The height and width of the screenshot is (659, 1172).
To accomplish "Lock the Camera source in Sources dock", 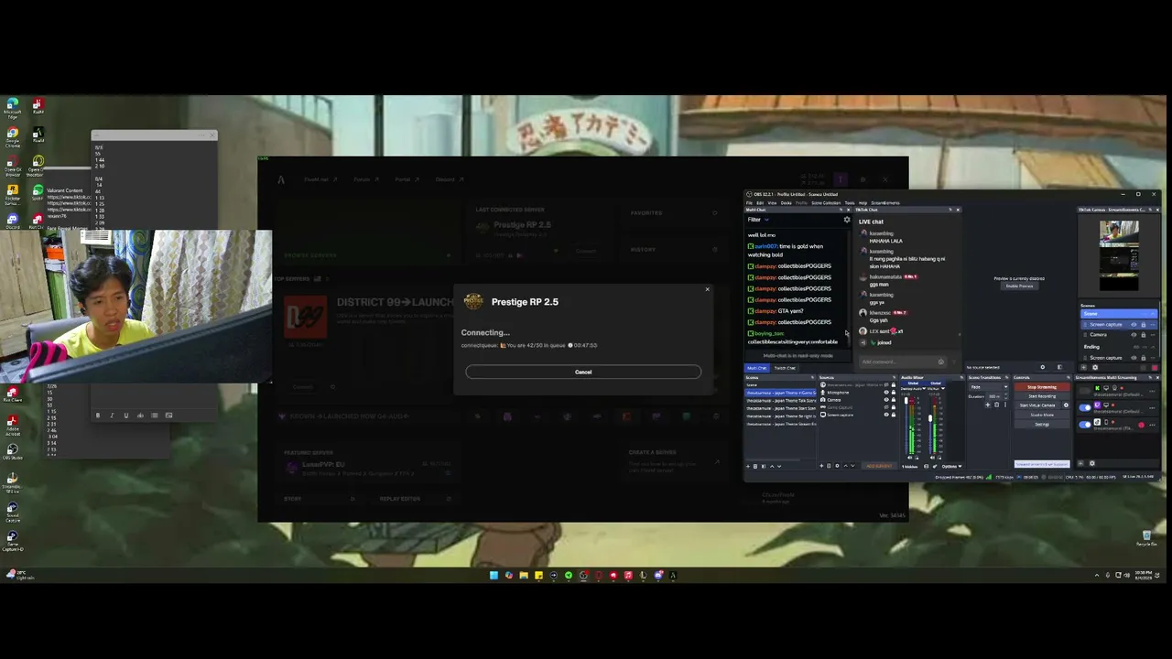I will [894, 400].
